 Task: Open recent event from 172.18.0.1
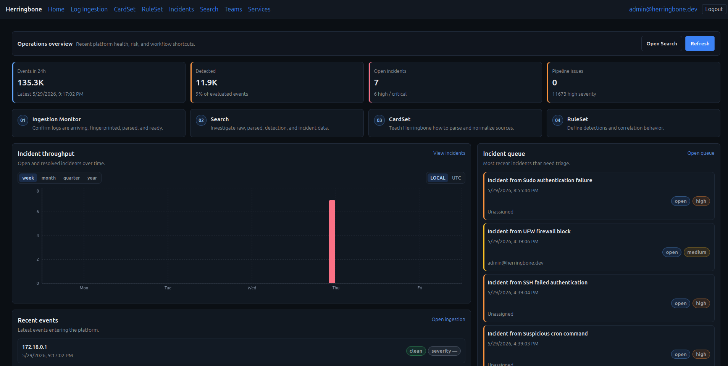tap(241, 351)
